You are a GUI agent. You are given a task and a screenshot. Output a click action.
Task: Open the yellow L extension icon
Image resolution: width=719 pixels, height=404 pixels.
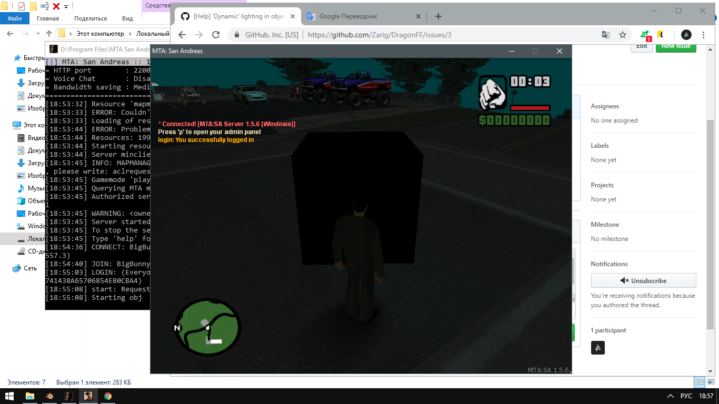pos(660,35)
